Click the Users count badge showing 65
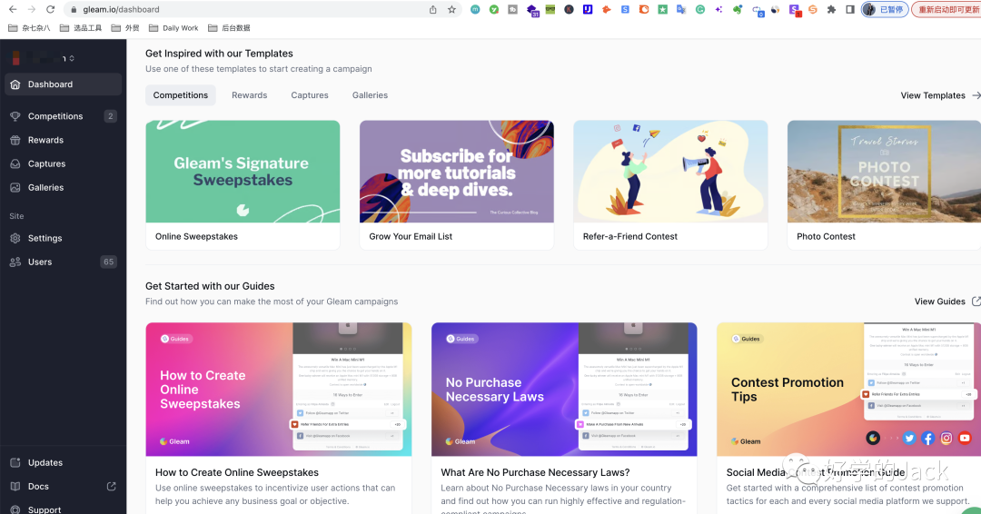 109,262
